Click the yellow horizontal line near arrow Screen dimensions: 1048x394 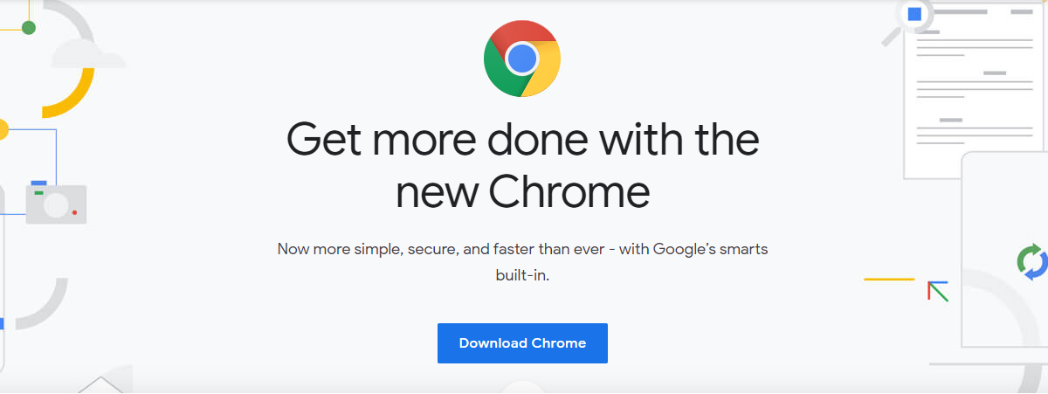pyautogui.click(x=889, y=280)
